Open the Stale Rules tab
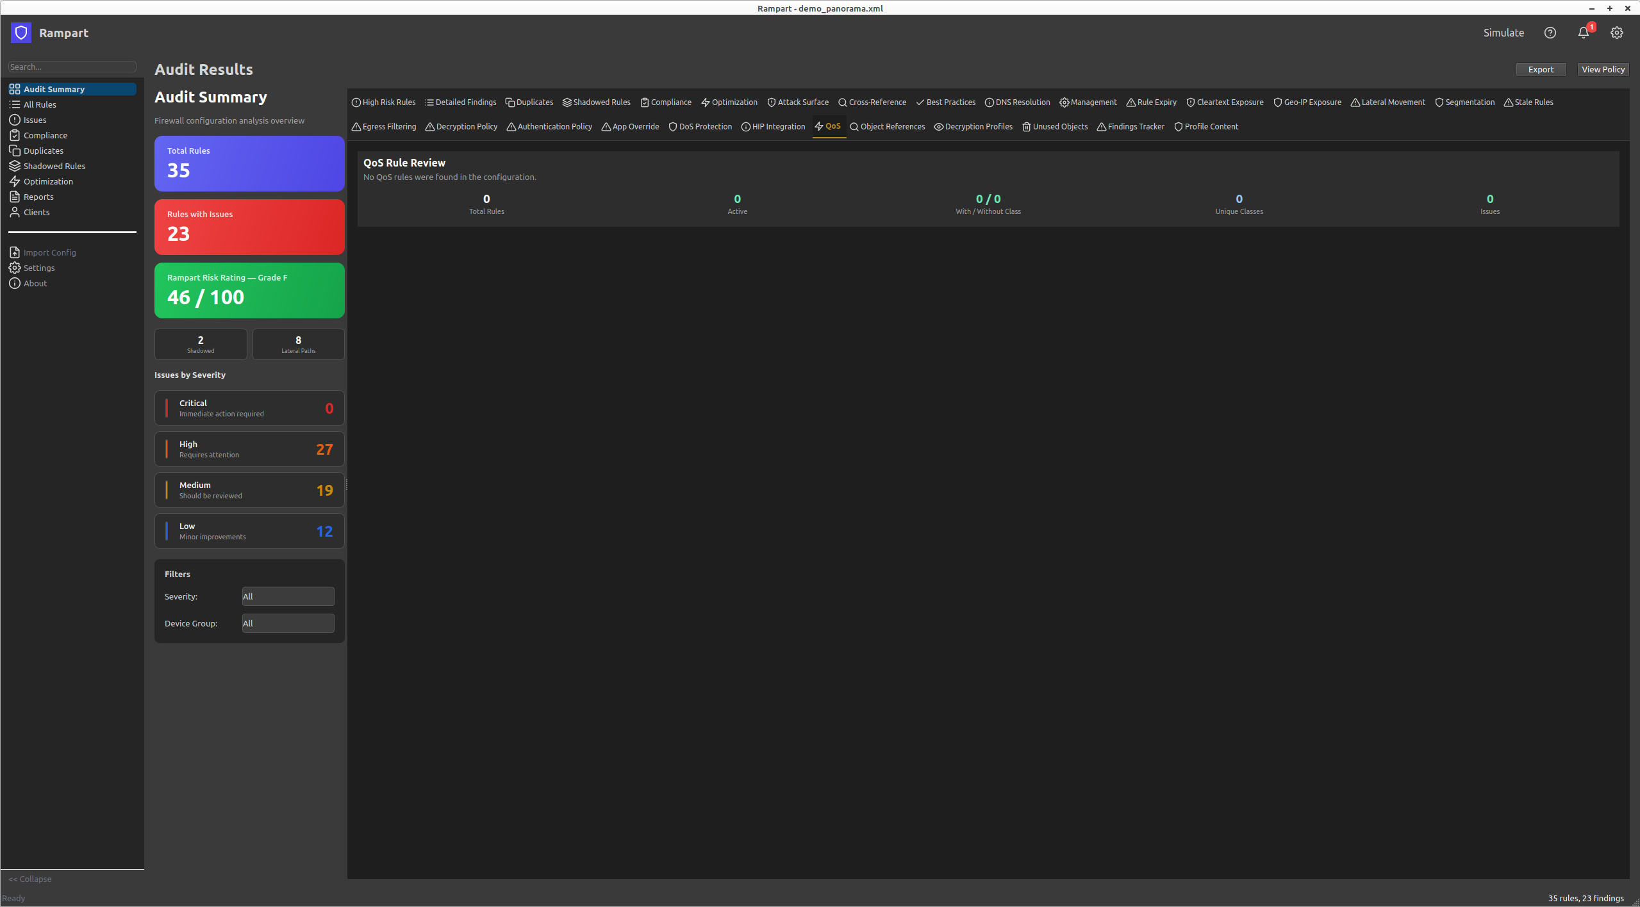This screenshot has width=1640, height=907. (1529, 102)
